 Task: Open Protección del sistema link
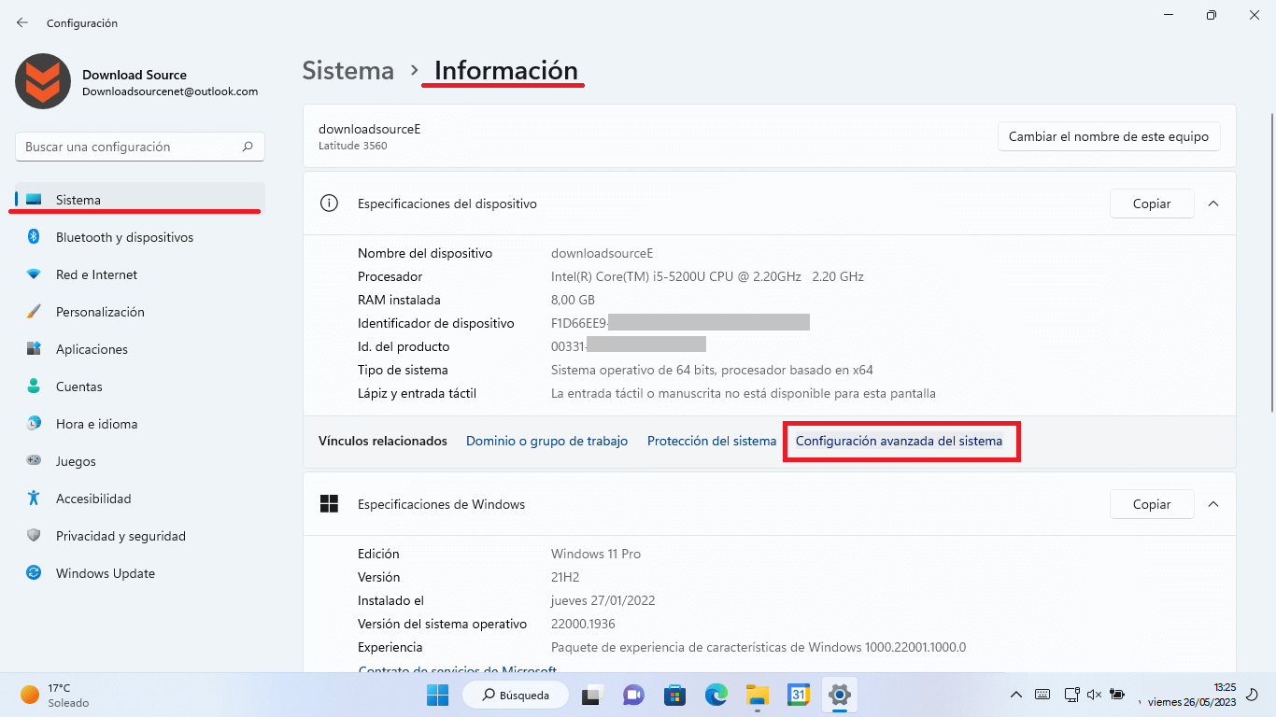coord(712,441)
